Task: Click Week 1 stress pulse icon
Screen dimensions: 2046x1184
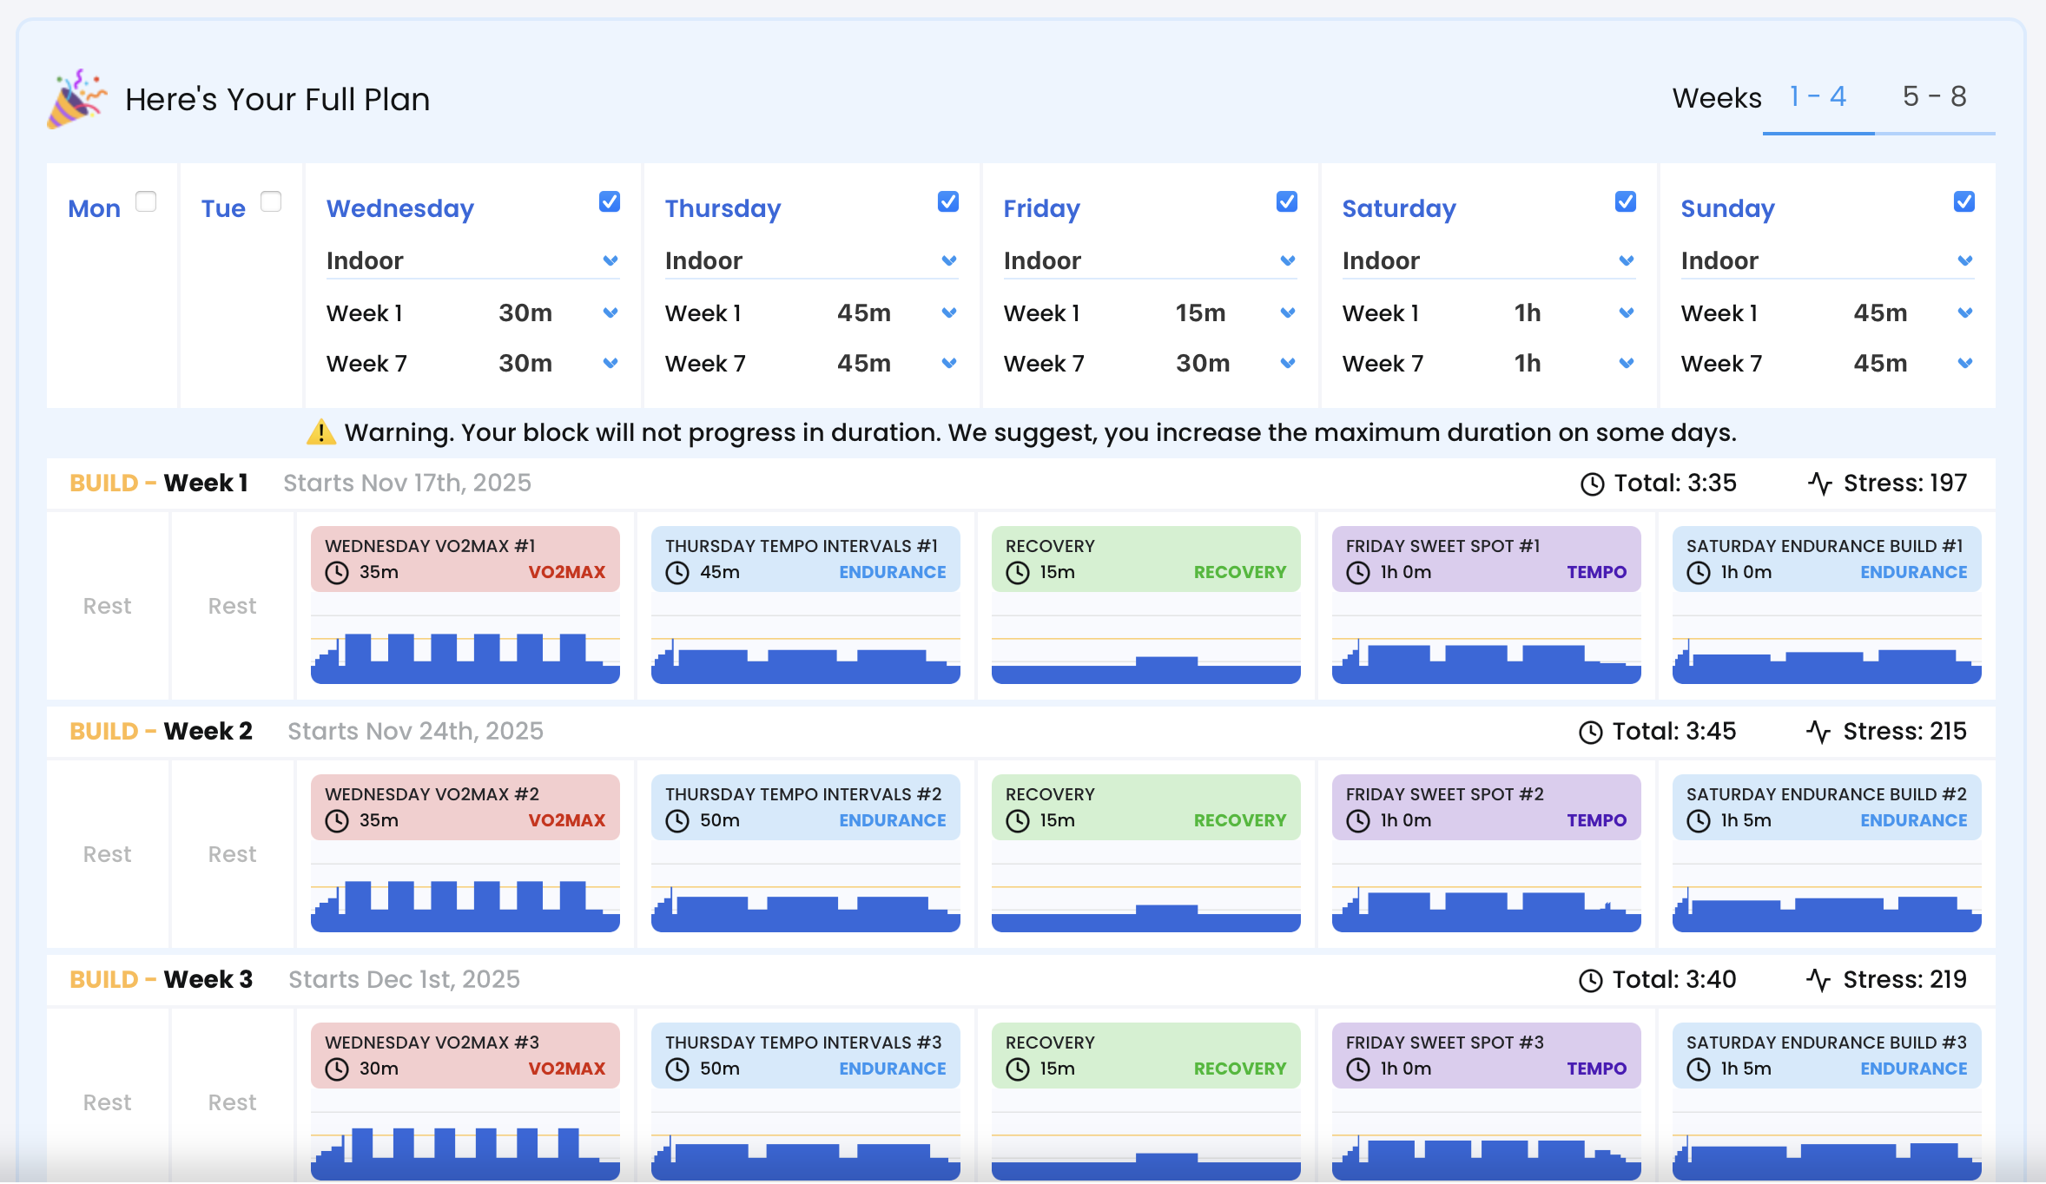Action: pos(1820,483)
